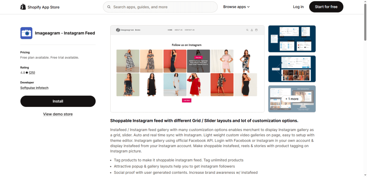Open Softpulse Infotech developer page
Screen dimensions: 367x177
34,88
